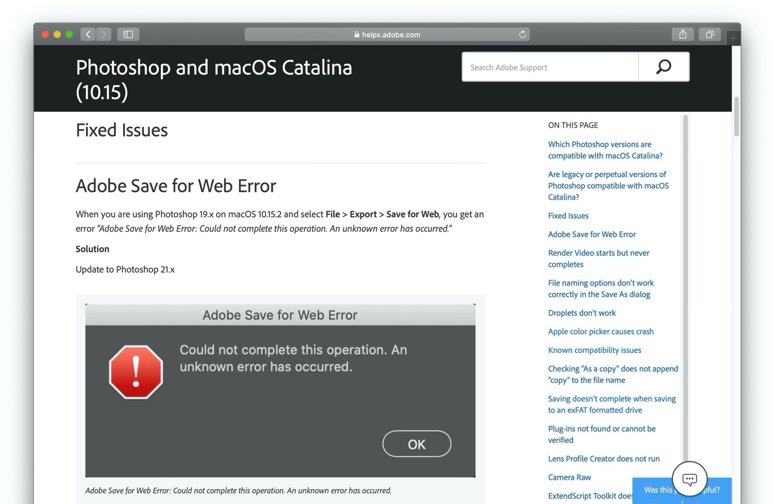Open Known compatibility issues link

(594, 350)
